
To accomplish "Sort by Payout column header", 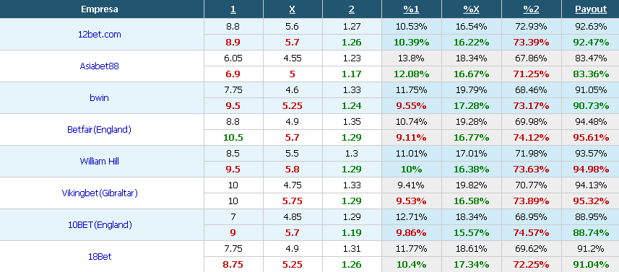I will (x=591, y=9).
